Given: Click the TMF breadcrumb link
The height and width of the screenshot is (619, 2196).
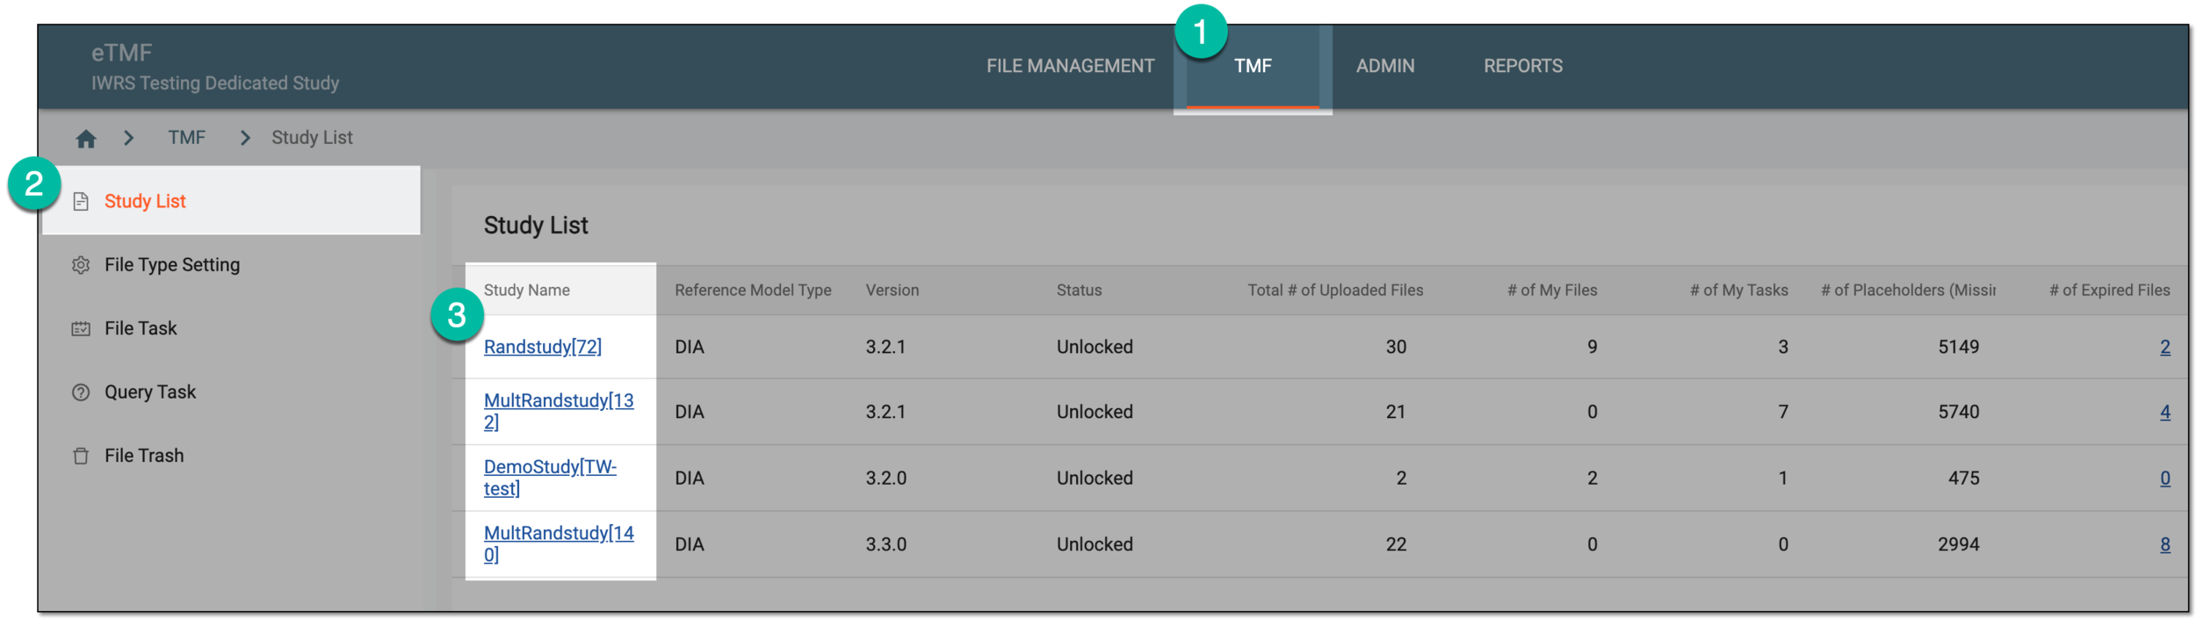Looking at the screenshot, I should pyautogui.click(x=186, y=138).
